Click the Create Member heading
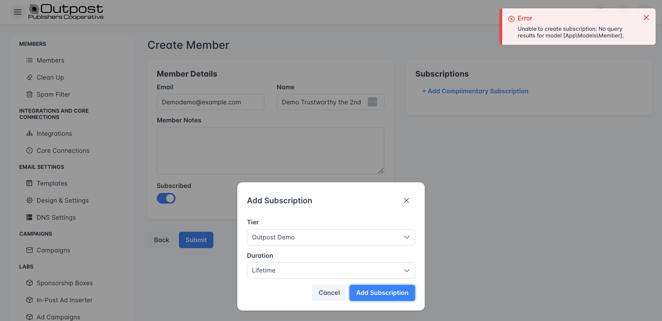The height and width of the screenshot is (321, 662). (188, 45)
